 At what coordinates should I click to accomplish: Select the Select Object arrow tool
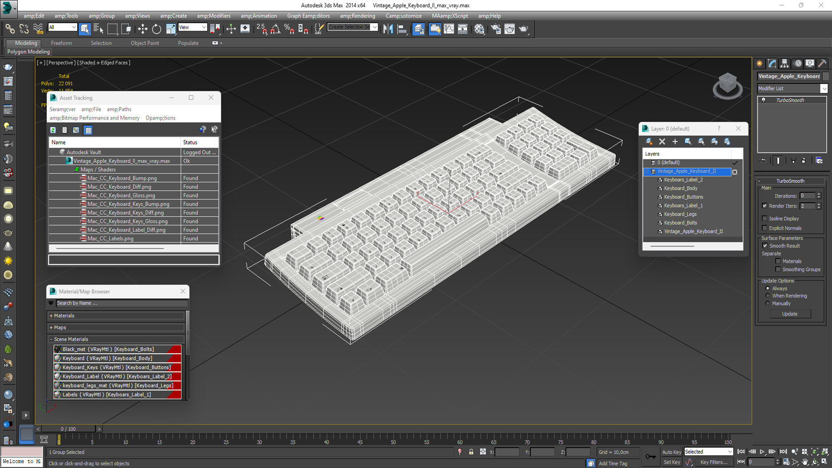84,29
